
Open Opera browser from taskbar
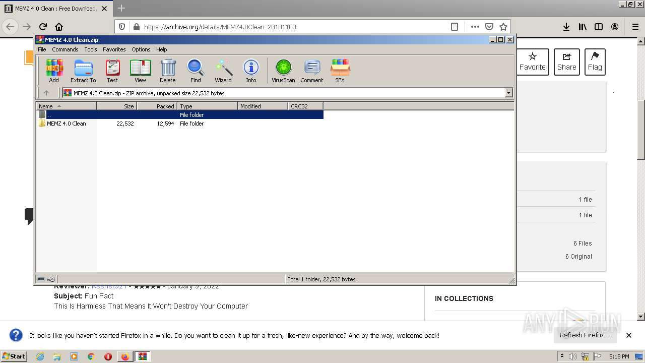pos(108,356)
